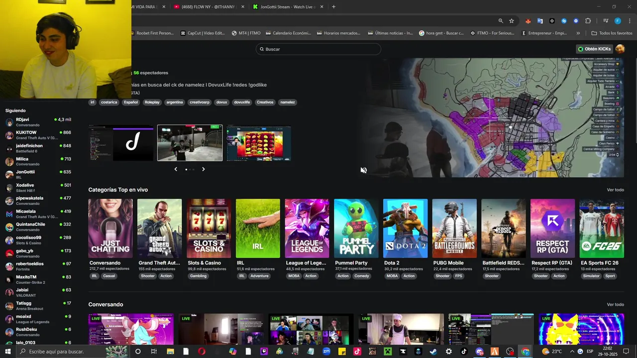Unmute the featured stream preview
Image resolution: width=637 pixels, height=358 pixels.
(x=364, y=170)
